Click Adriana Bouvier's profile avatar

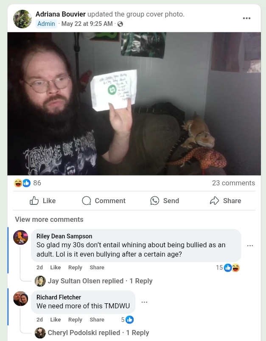click(x=22, y=19)
